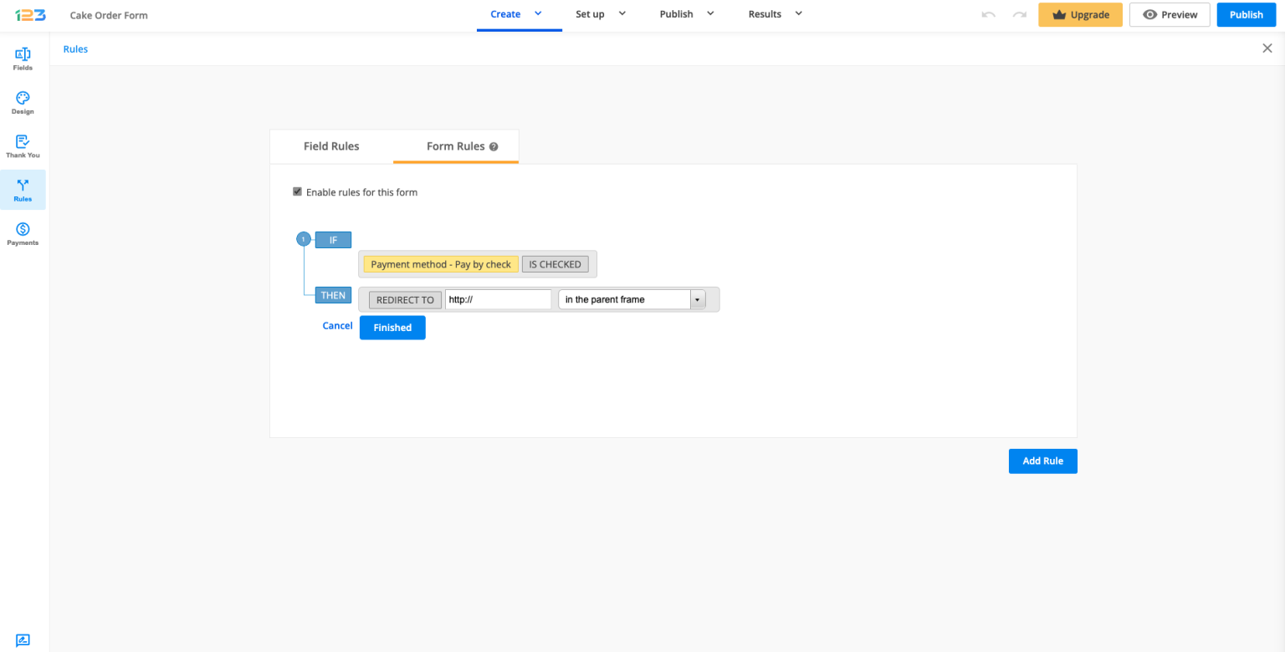Click the 'Payment method - Pay by check' condition
This screenshot has width=1285, height=652.
pos(441,264)
